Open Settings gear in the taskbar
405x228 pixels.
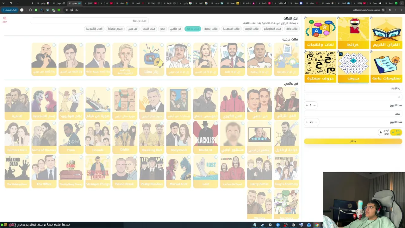point(270,225)
